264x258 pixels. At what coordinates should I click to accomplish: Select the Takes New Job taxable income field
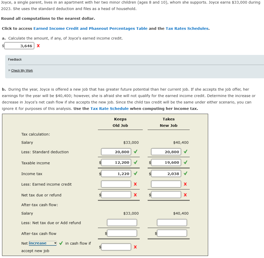[166, 163]
